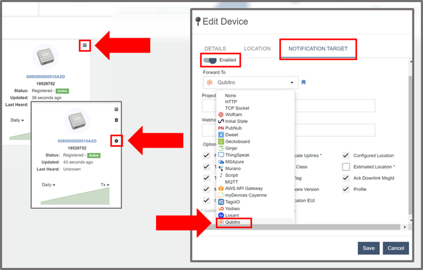Toggle the Enabled switch
This screenshot has height=270, width=423.
click(x=210, y=60)
